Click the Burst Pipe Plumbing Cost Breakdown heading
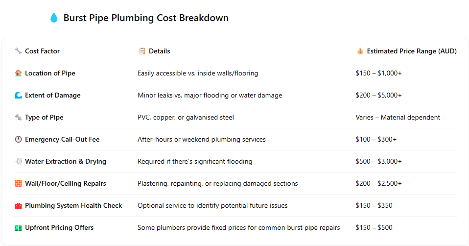 pos(146,18)
